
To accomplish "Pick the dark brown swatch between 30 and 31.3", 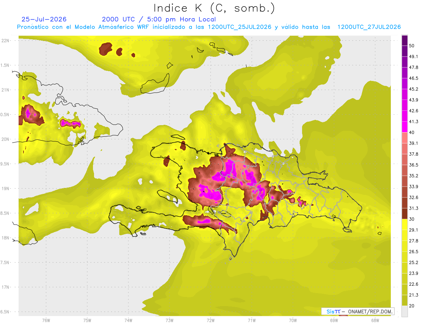I will [x=405, y=214].
